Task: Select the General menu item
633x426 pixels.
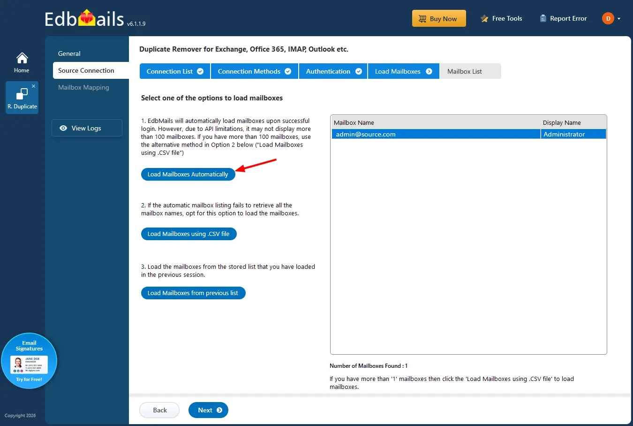Action: tap(69, 53)
